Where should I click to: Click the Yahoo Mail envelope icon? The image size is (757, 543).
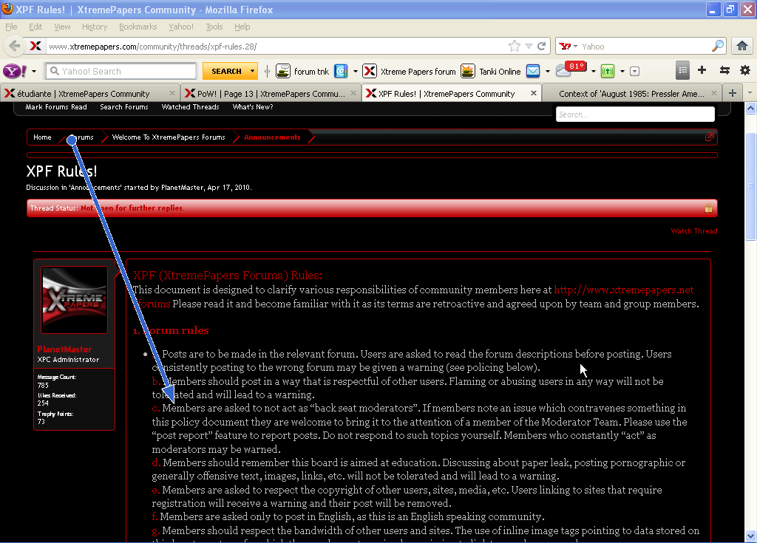(x=533, y=72)
